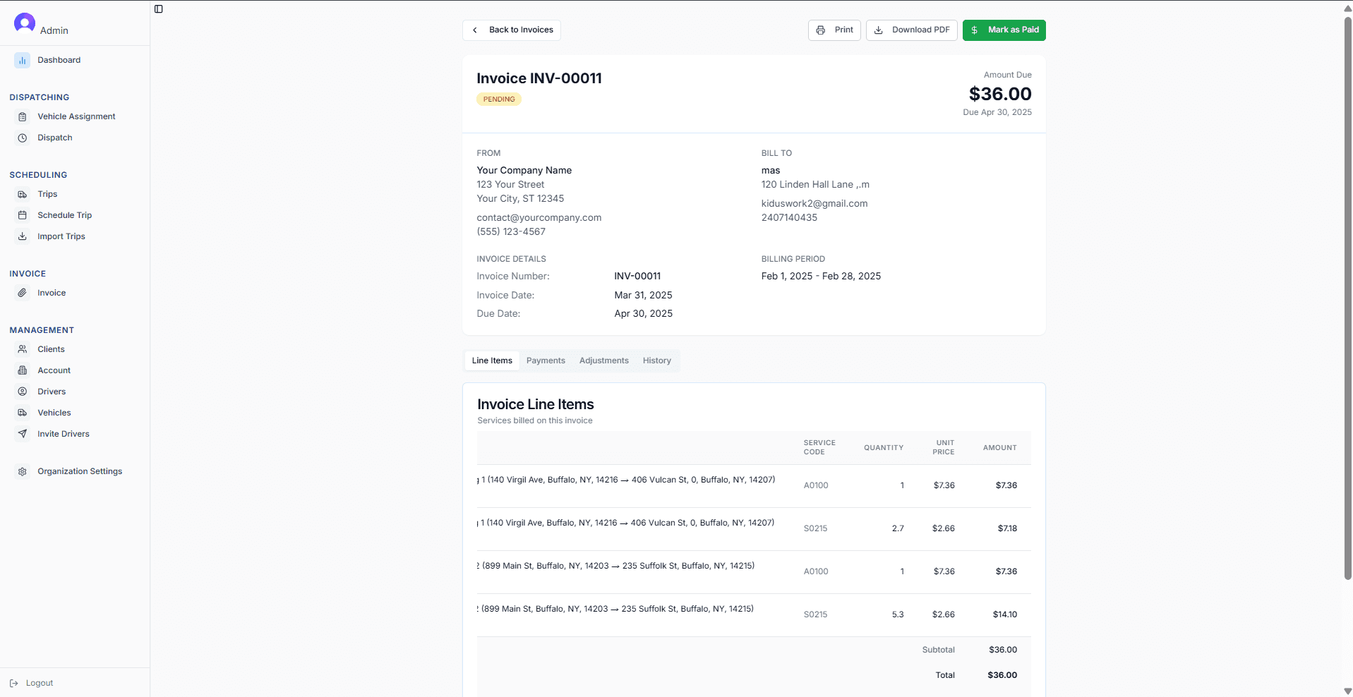Screen dimensions: 1353x697
Task: Open the History tab
Action: coord(656,360)
